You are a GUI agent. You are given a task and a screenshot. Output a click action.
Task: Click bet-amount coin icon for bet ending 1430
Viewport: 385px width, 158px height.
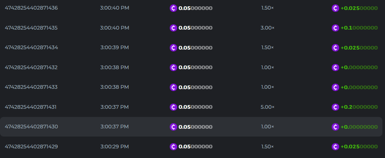(173, 127)
